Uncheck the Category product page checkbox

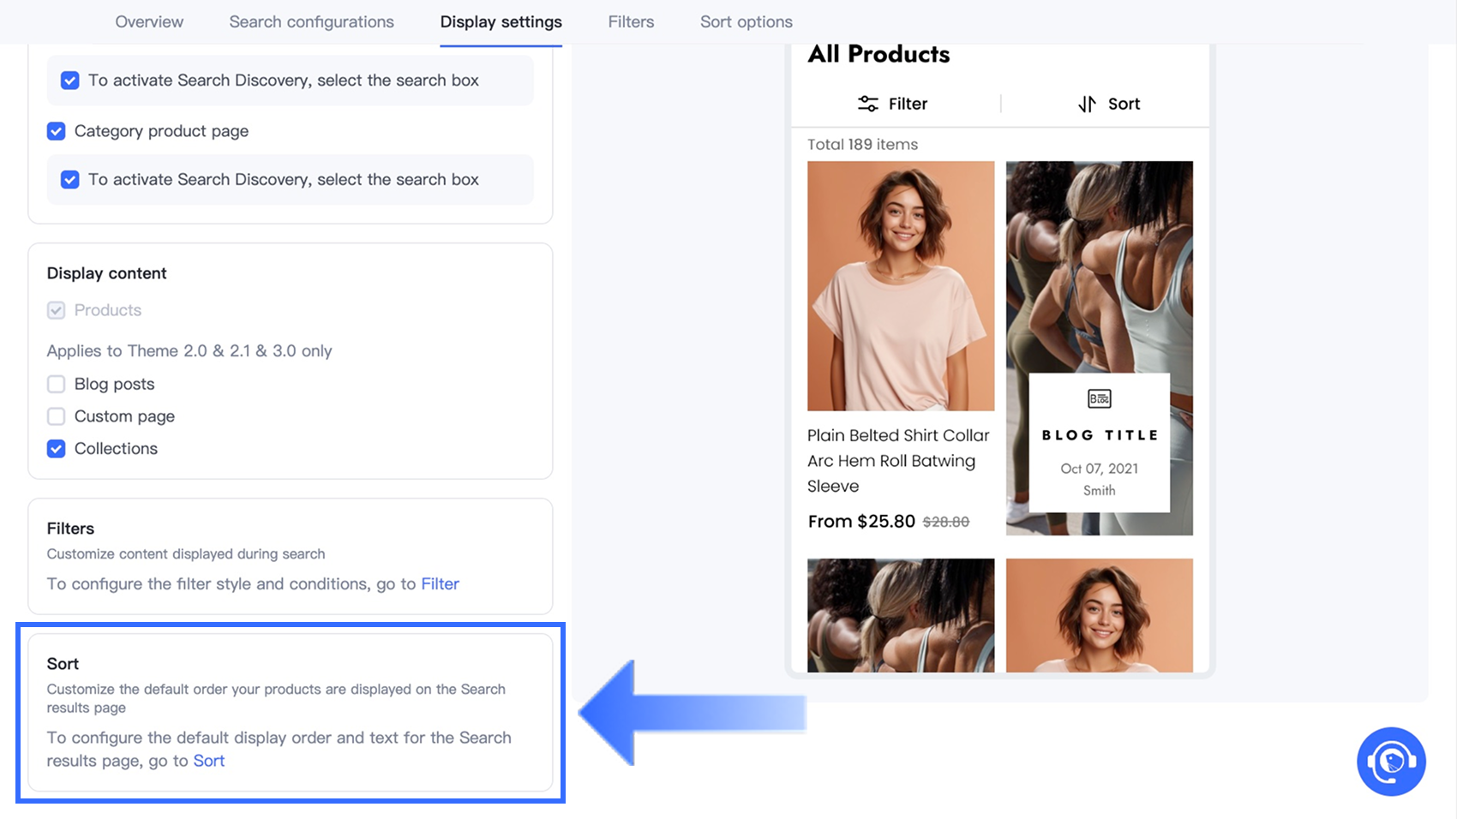pos(57,131)
